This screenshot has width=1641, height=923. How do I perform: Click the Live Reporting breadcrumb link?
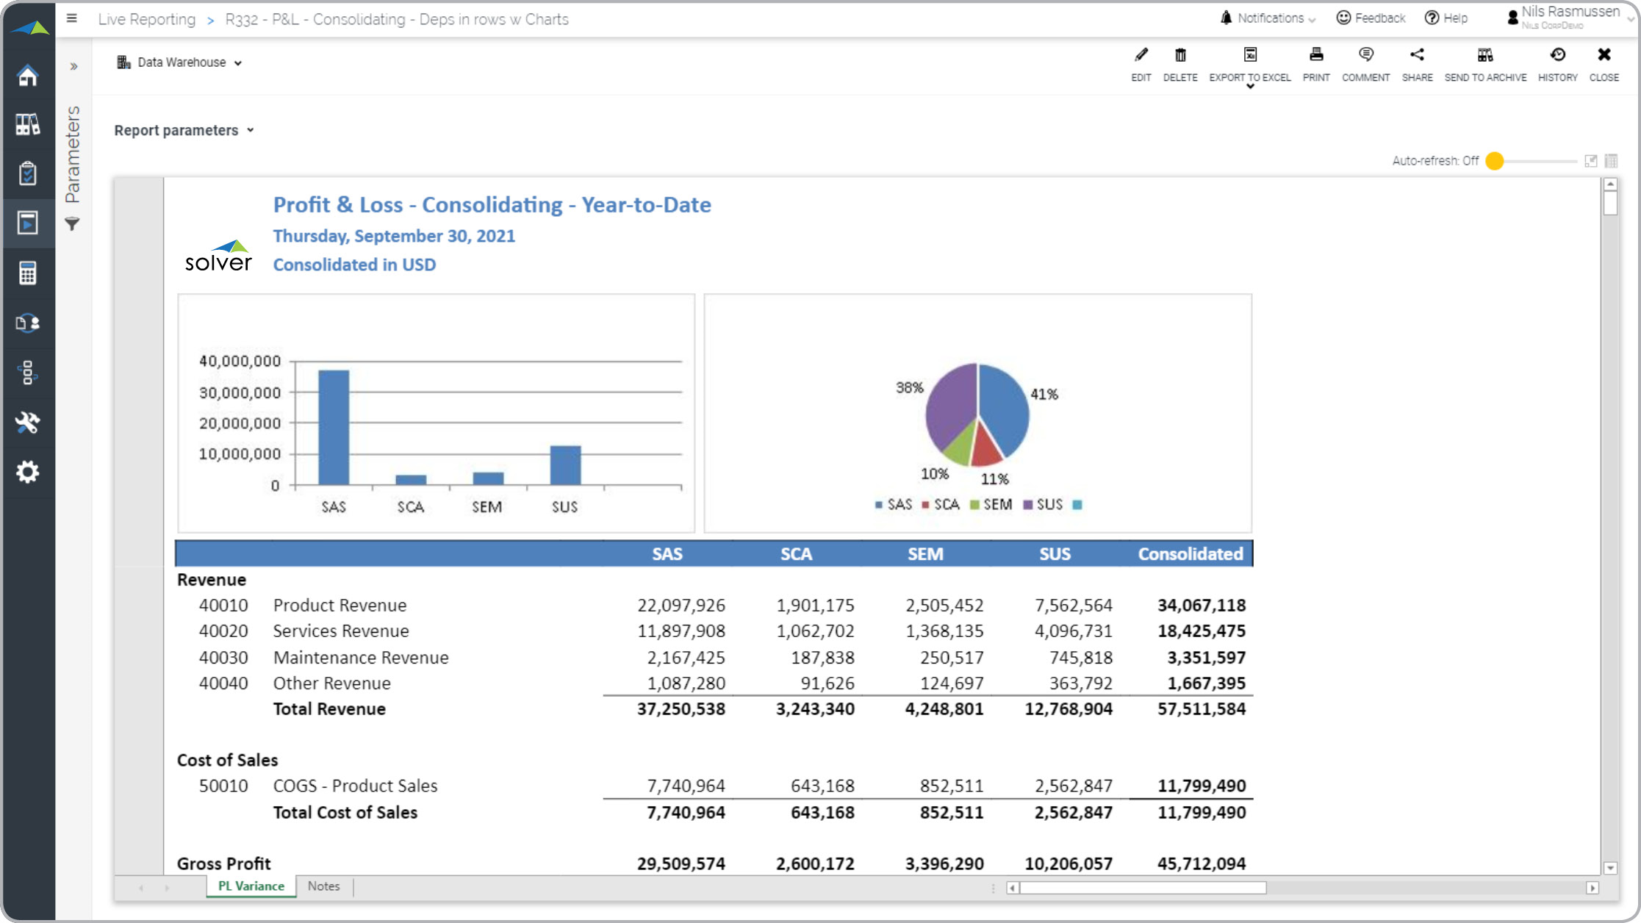point(147,19)
